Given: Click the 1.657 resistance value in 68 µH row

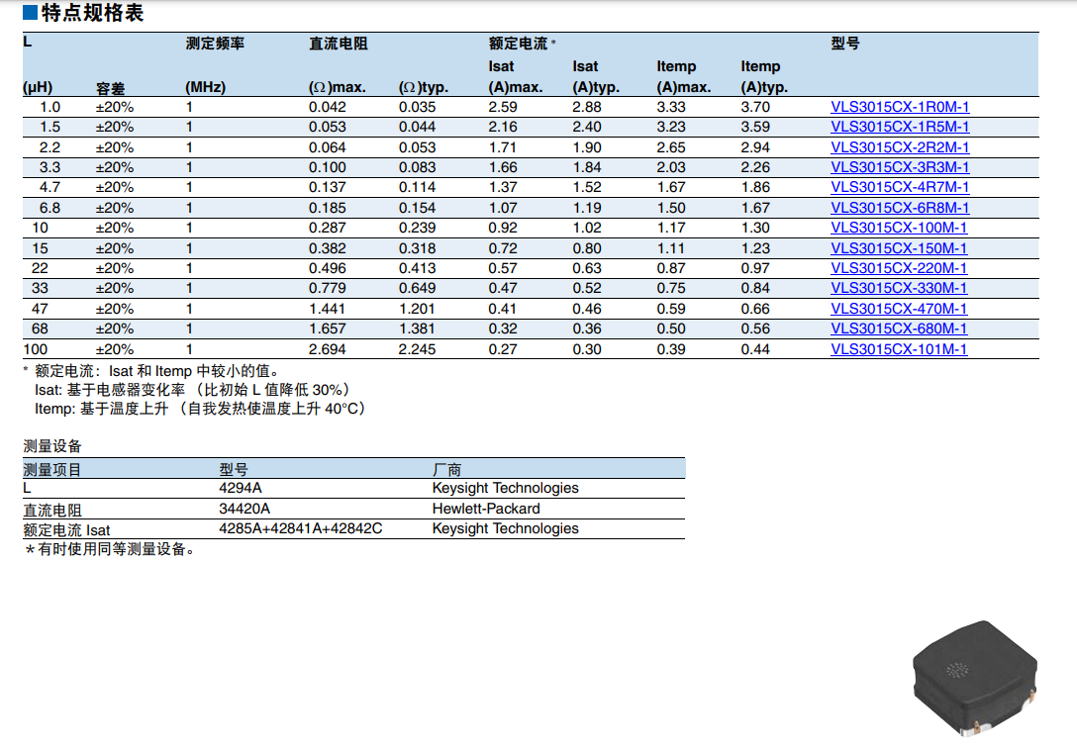Looking at the screenshot, I should (328, 329).
